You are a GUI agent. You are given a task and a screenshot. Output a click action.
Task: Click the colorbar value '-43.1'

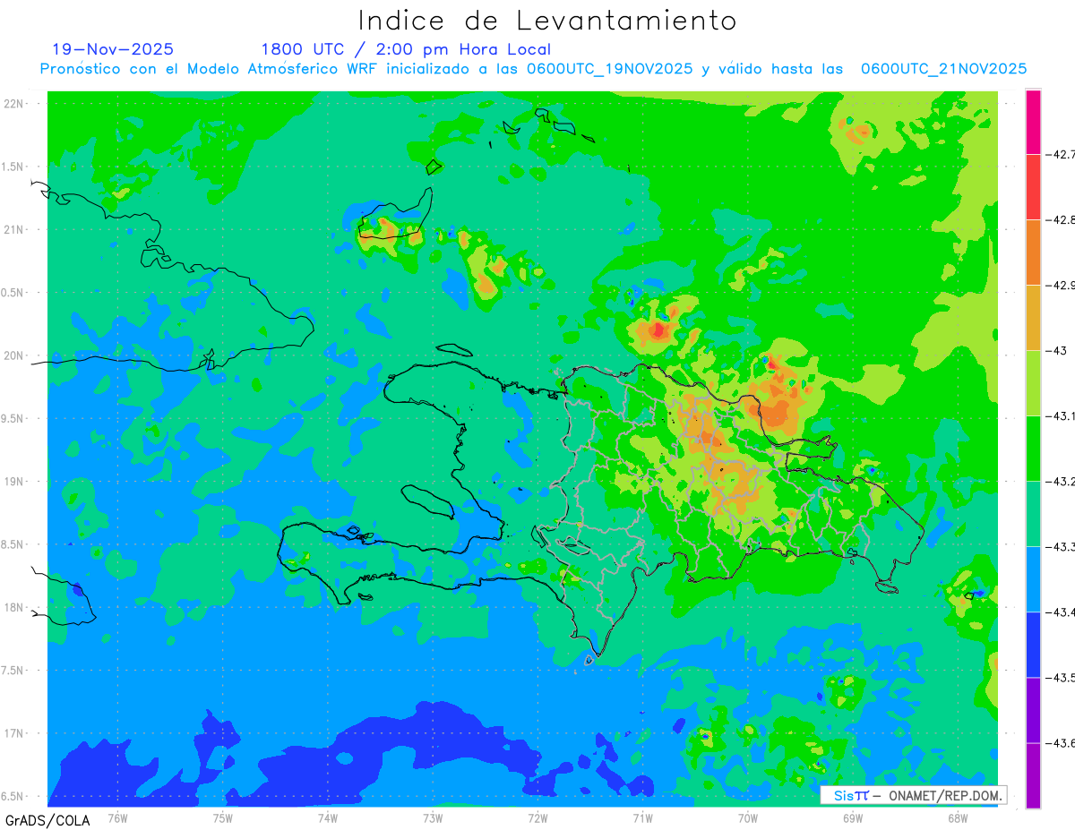coord(1061,415)
